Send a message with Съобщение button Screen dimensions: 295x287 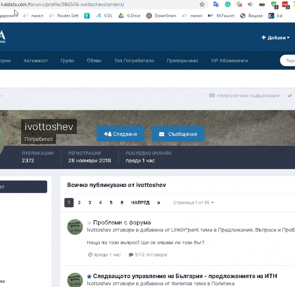click(178, 134)
